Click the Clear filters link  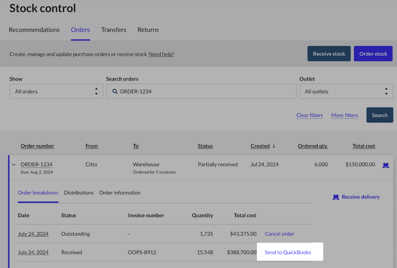pyautogui.click(x=309, y=115)
